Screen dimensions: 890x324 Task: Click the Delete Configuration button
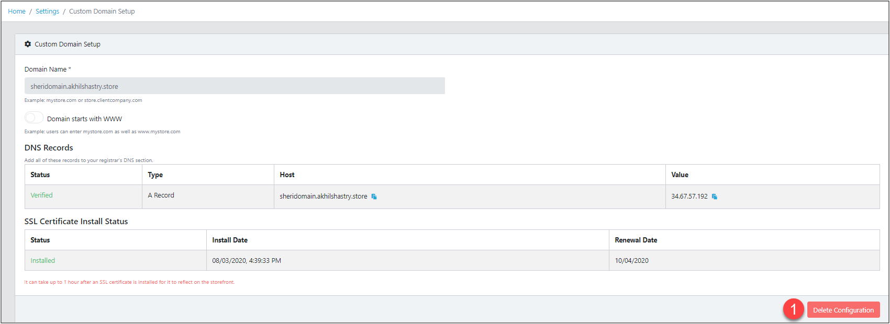[x=843, y=310]
